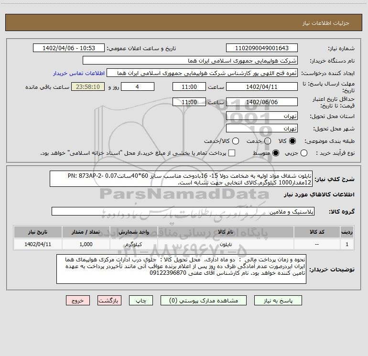Click the طبقه بندی موضوعی label
The image size is (368, 356).
[x=329, y=141]
